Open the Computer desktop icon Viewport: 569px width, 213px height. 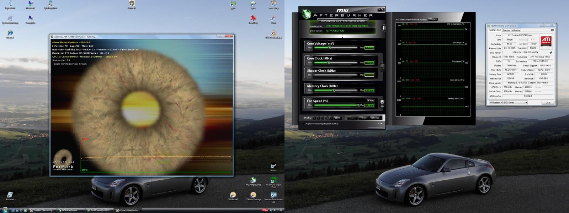tap(30, 19)
